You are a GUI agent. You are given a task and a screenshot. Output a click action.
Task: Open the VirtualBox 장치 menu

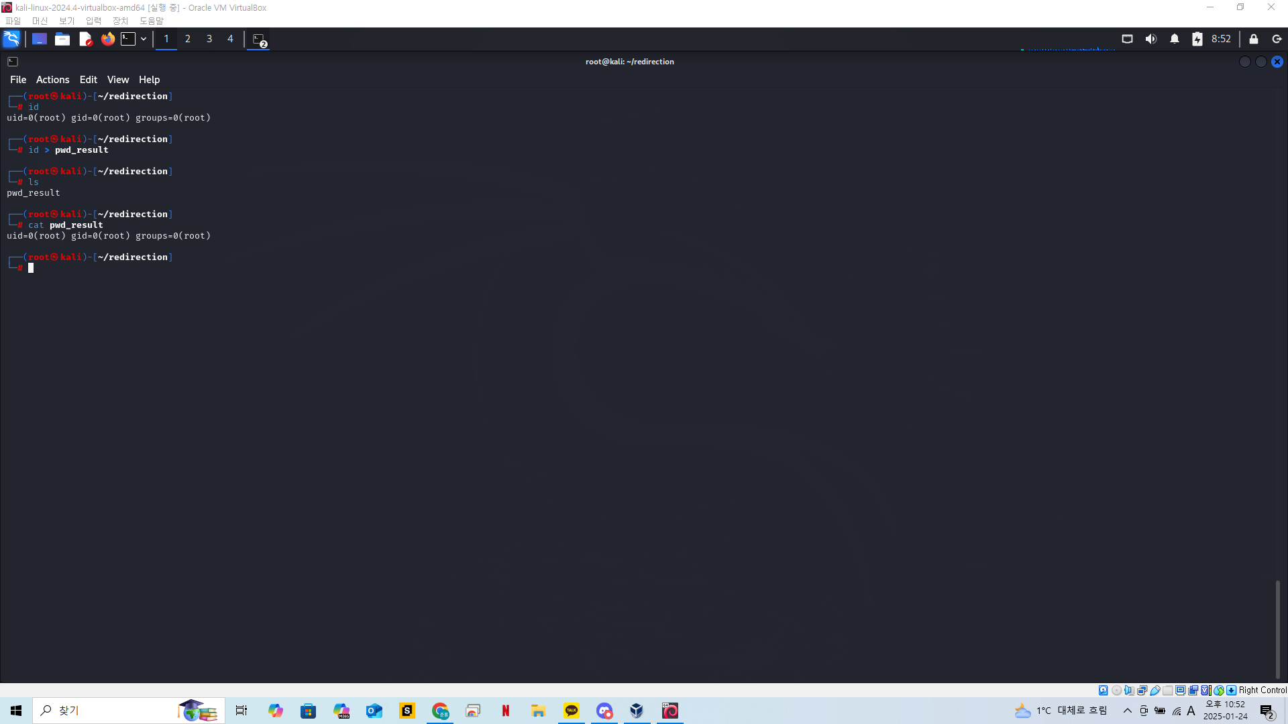120,21
